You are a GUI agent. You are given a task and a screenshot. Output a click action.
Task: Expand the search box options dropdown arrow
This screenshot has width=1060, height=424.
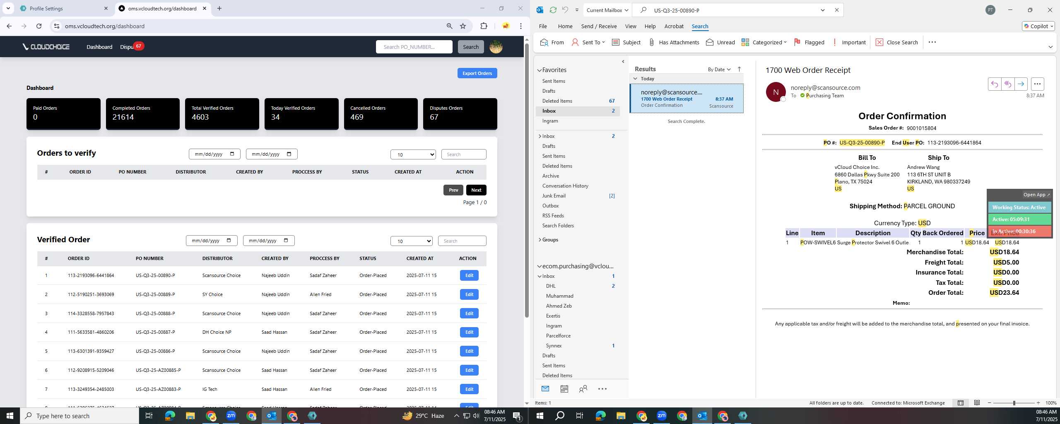[823, 10]
